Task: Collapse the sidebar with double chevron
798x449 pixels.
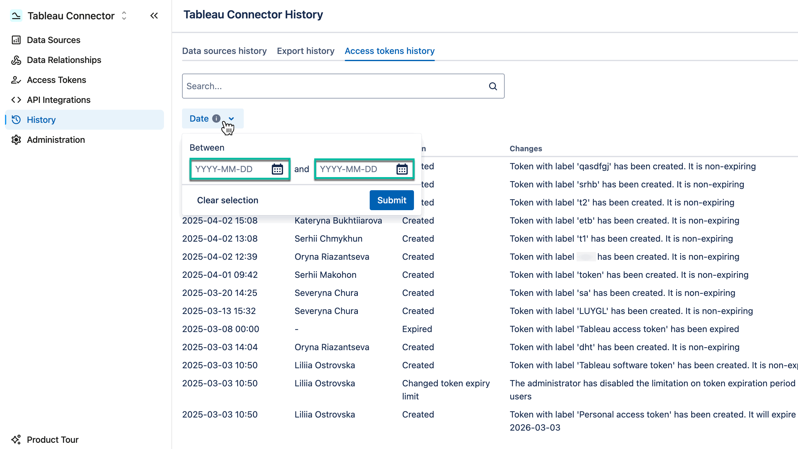Action: tap(154, 16)
